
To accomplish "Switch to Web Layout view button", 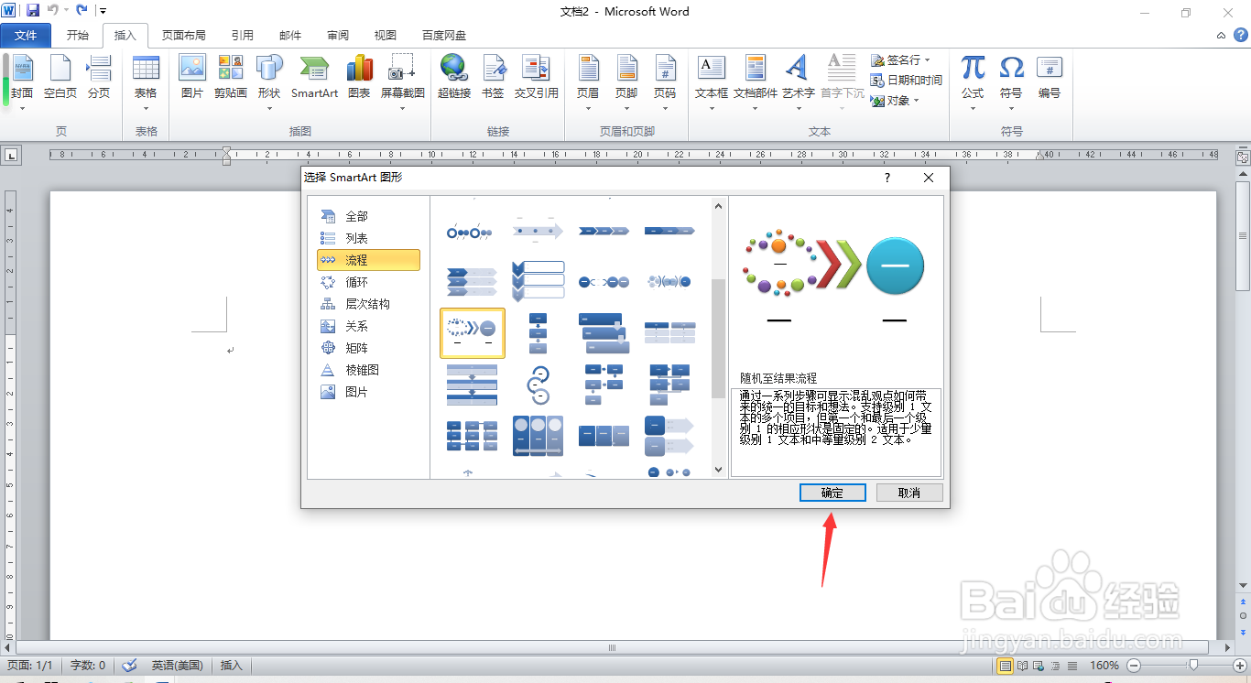I will 1039,666.
